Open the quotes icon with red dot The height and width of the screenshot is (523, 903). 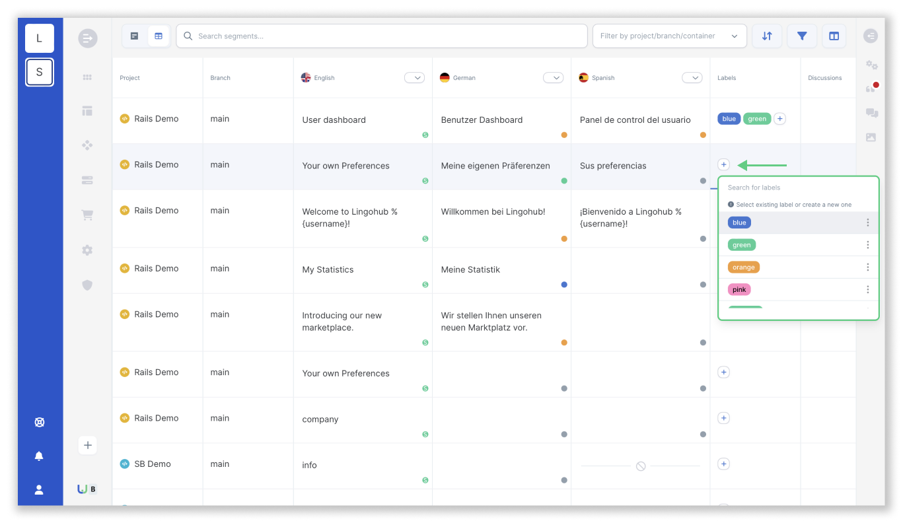(871, 88)
